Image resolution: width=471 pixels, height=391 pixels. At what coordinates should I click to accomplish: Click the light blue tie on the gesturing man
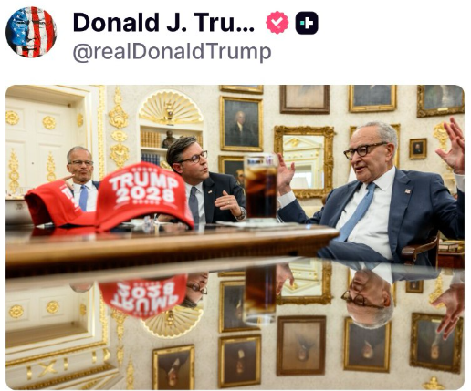pos(356,211)
